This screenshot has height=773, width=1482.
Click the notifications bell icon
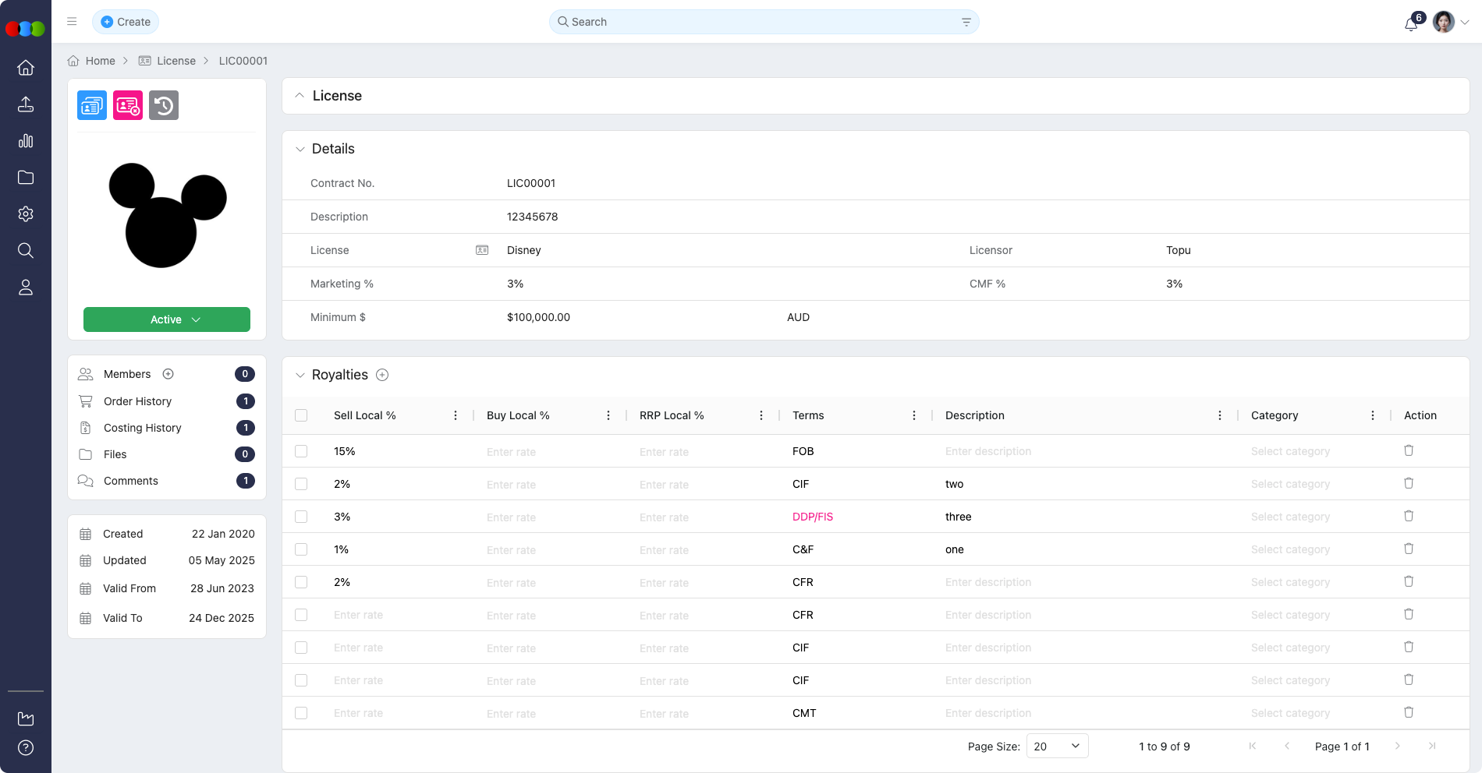coord(1410,23)
